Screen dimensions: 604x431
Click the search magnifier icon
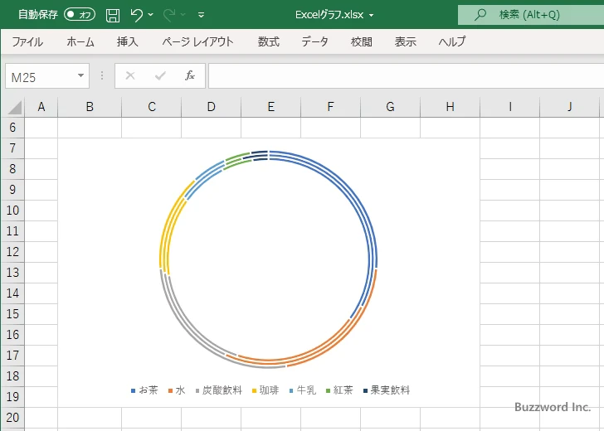[480, 15]
